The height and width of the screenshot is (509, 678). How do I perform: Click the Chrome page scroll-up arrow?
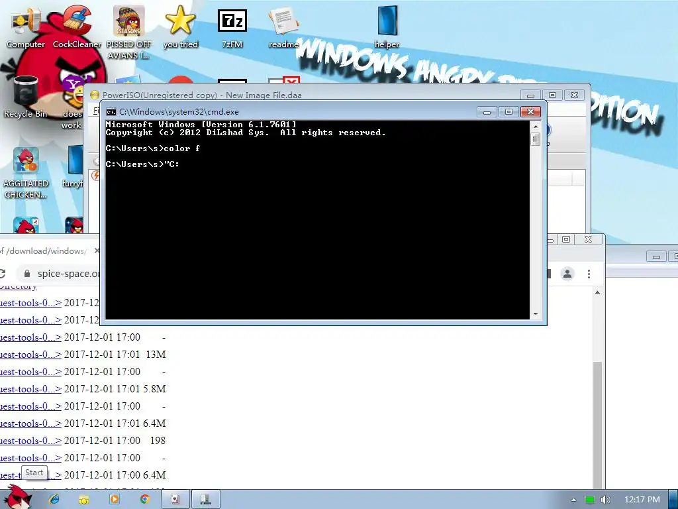[597, 292]
